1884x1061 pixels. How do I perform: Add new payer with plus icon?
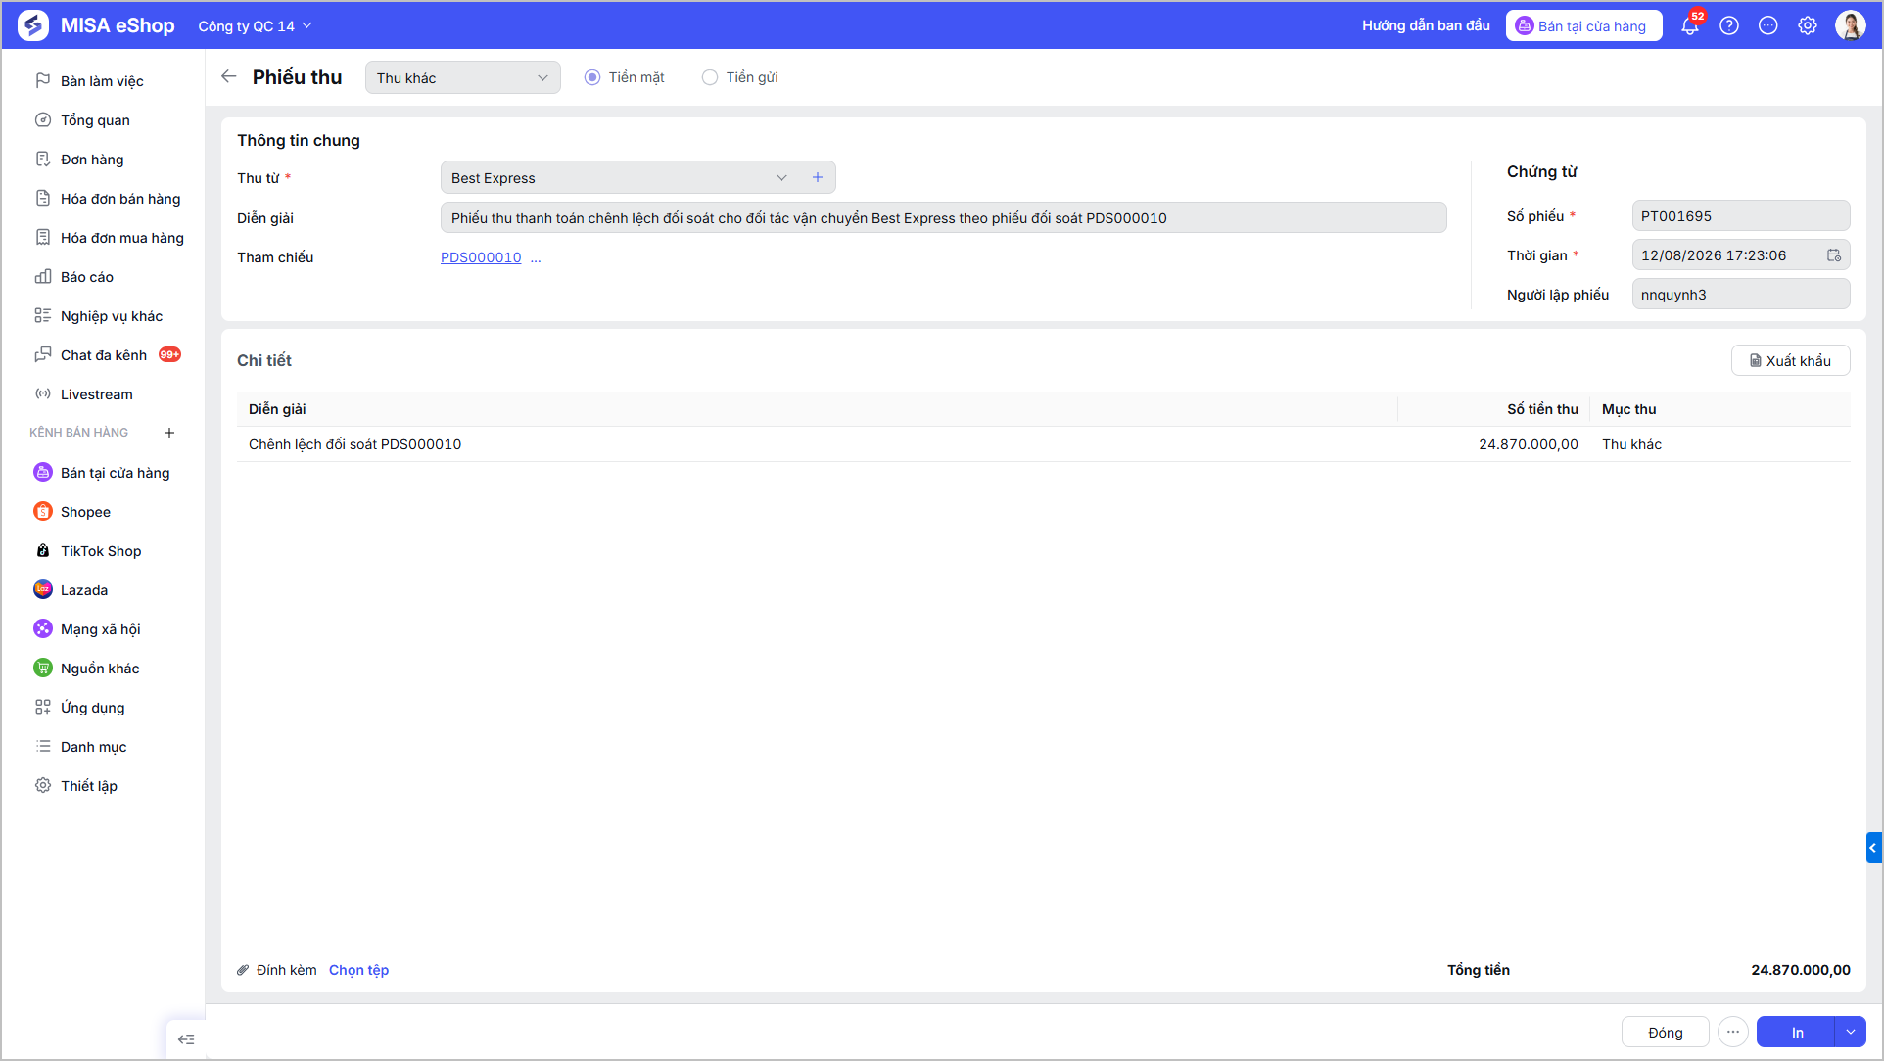coord(818,177)
